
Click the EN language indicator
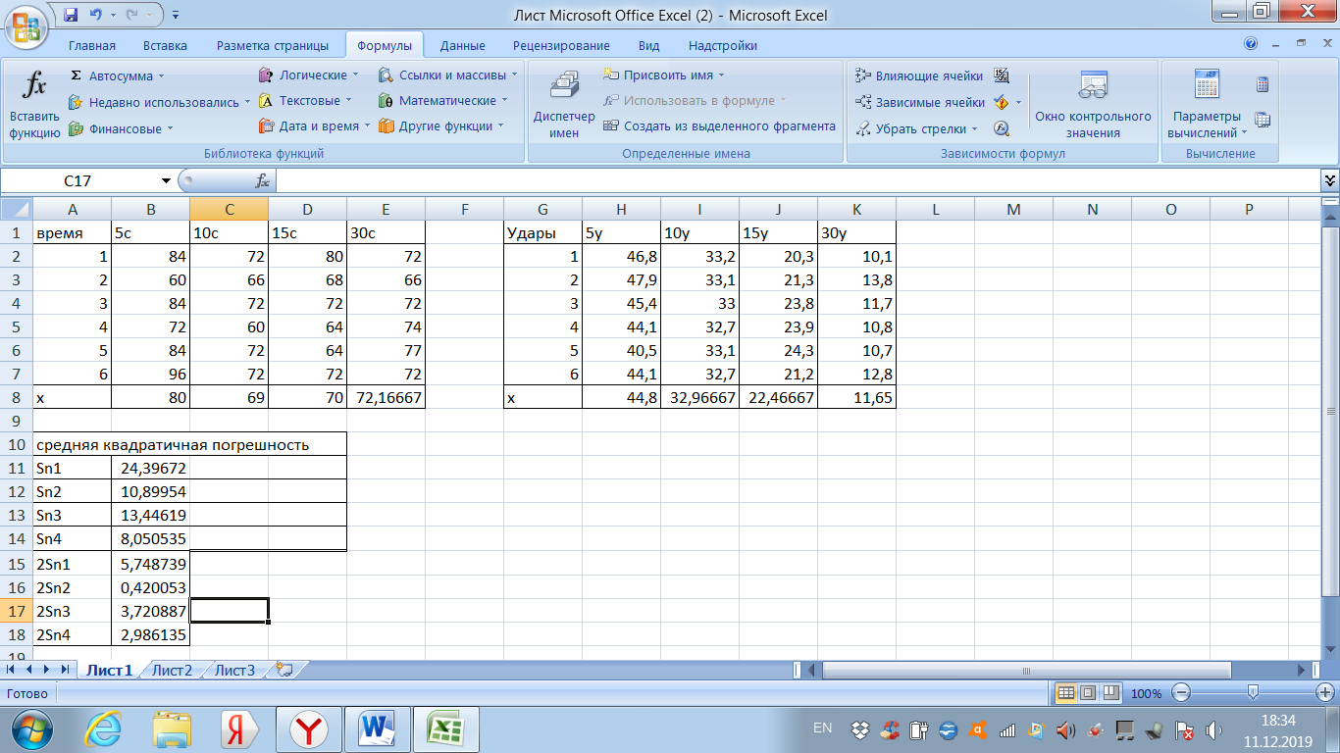823,728
